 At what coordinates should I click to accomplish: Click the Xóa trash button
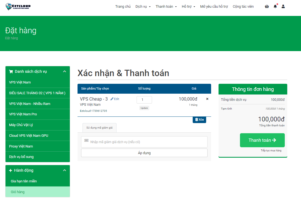pyautogui.click(x=199, y=120)
